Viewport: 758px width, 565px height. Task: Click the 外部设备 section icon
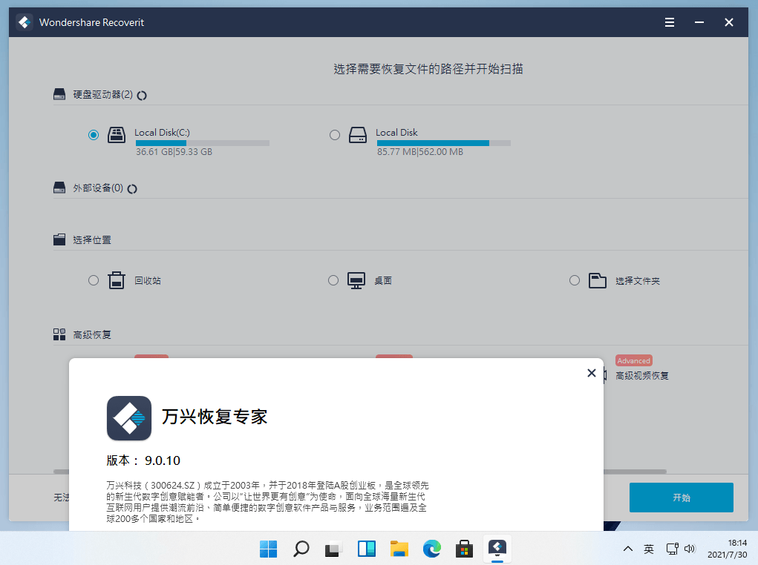click(x=59, y=188)
